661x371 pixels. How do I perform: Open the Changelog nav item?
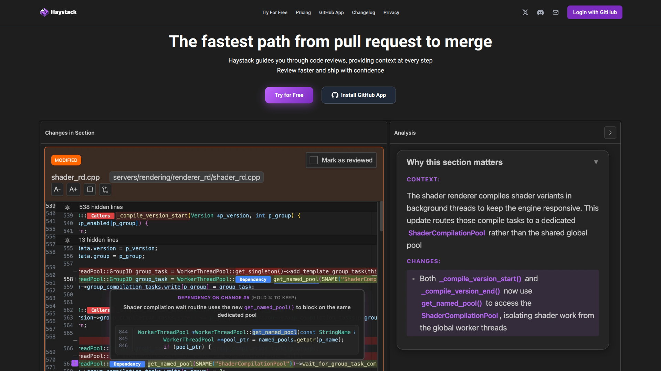point(363,12)
